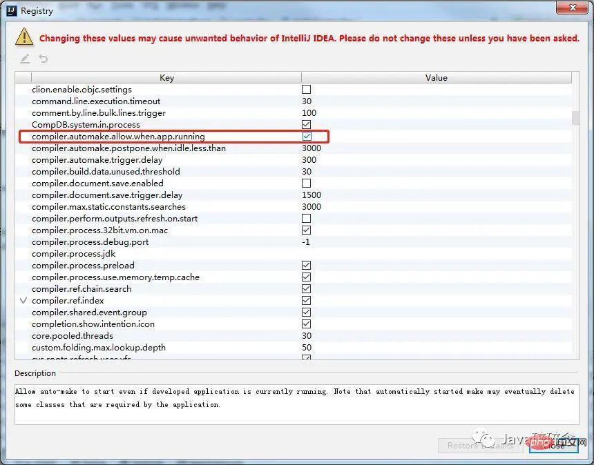This screenshot has width=594, height=465.
Task: Click the revert arrow icon in toolbar
Action: coord(44,59)
